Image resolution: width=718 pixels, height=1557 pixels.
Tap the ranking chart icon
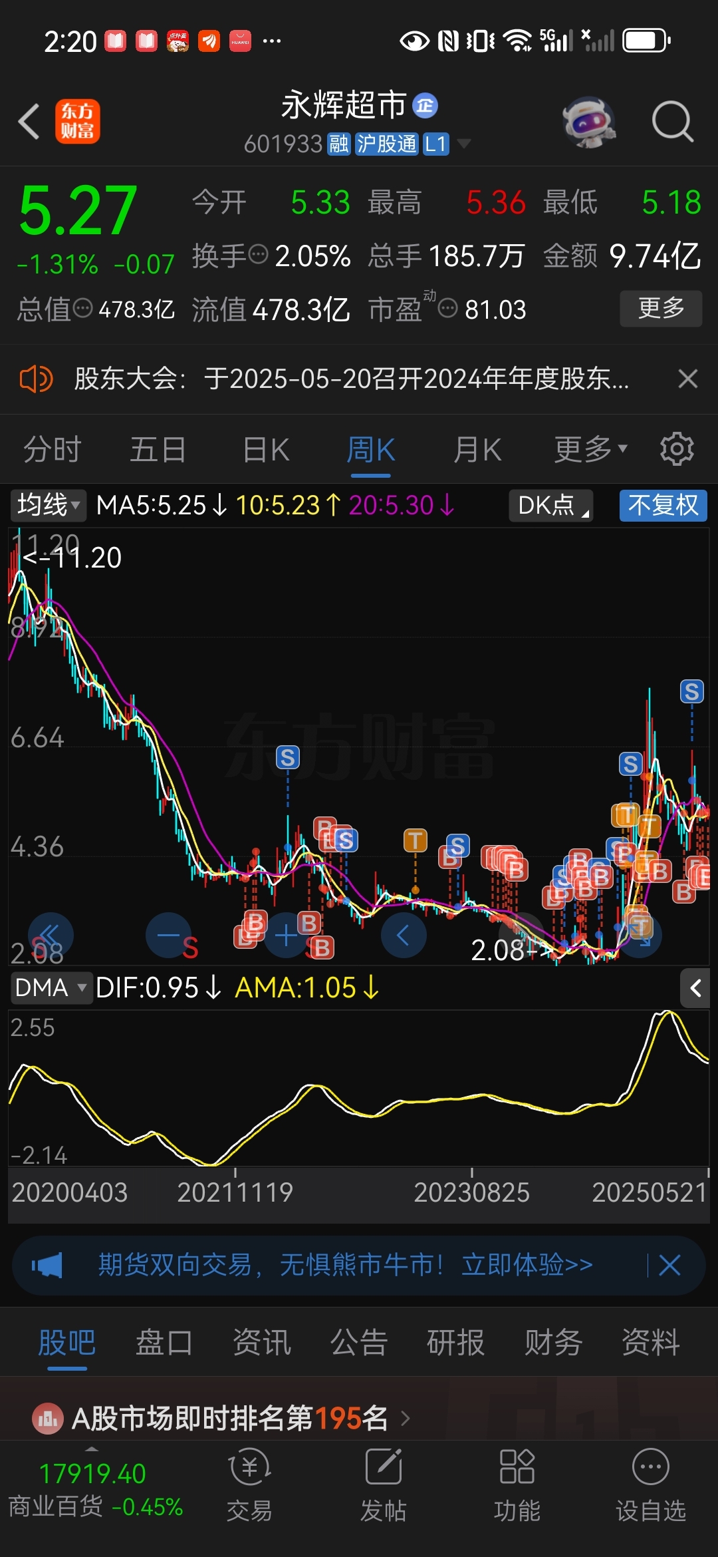48,1419
